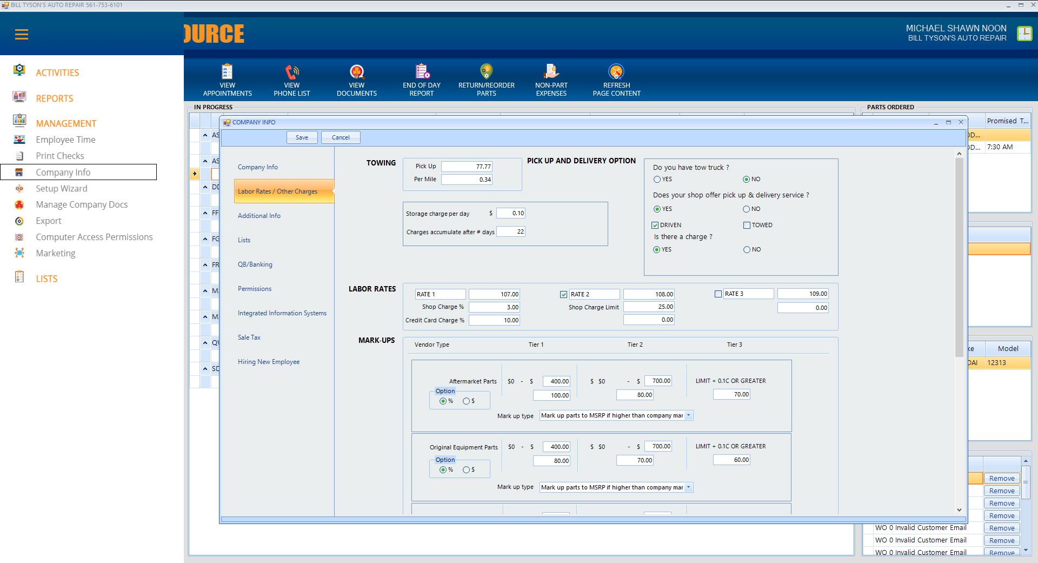
Task: Open Return/Reorder Parts icon
Action: tap(486, 72)
